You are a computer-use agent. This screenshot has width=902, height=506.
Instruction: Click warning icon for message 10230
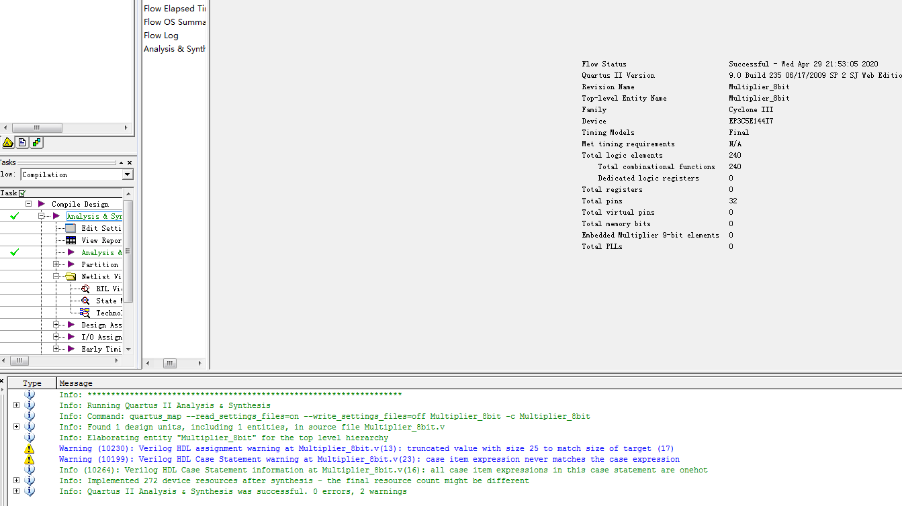[29, 449]
